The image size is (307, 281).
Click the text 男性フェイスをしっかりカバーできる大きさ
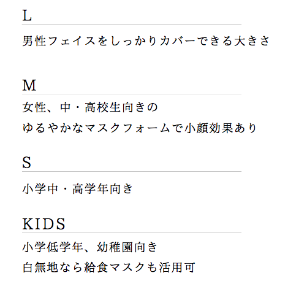pos(146,41)
